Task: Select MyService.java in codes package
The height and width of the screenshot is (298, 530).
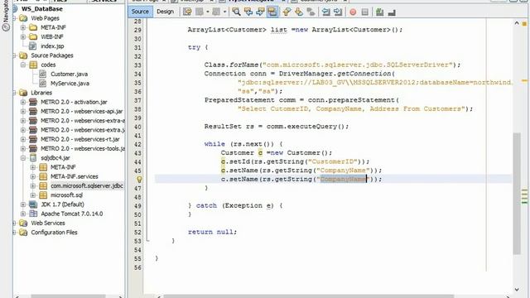Action: pyautogui.click(x=70, y=84)
